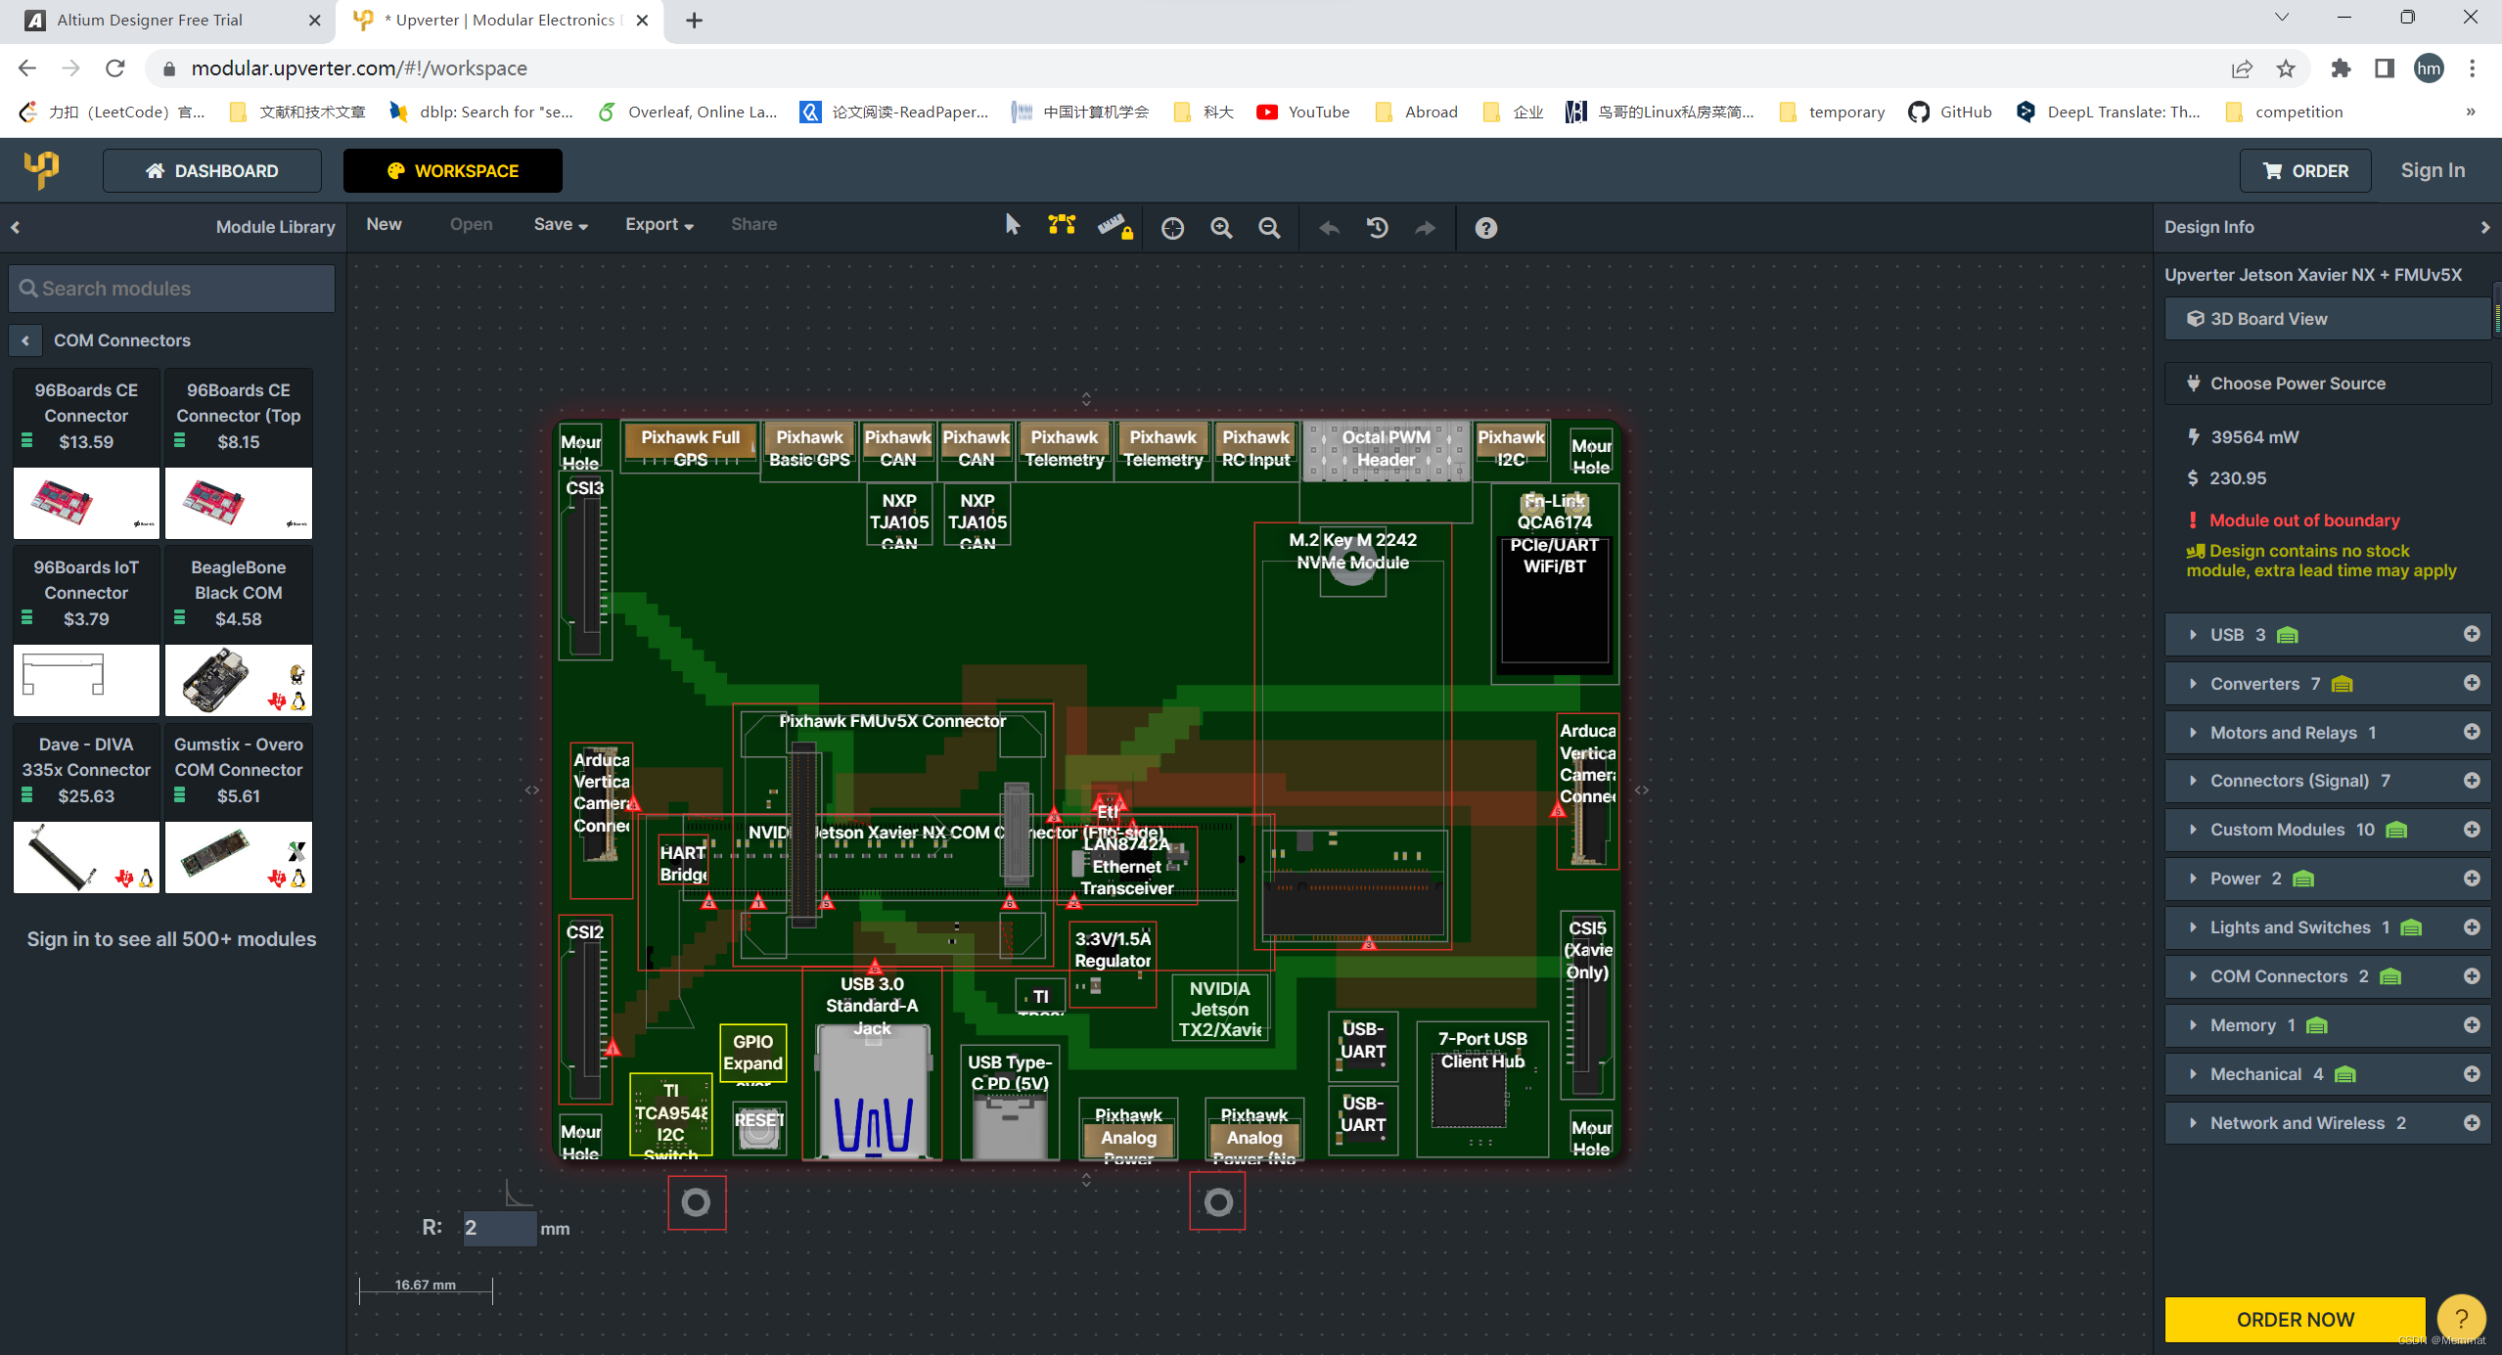
Task: Click the Upverter logo
Action: click(x=41, y=169)
